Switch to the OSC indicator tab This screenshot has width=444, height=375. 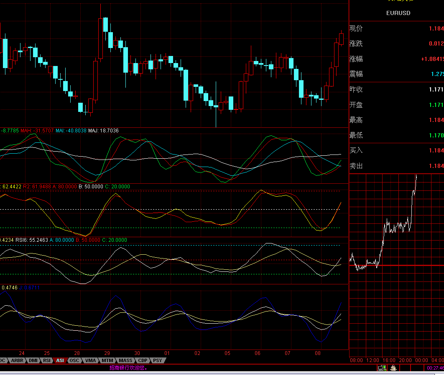click(74, 360)
